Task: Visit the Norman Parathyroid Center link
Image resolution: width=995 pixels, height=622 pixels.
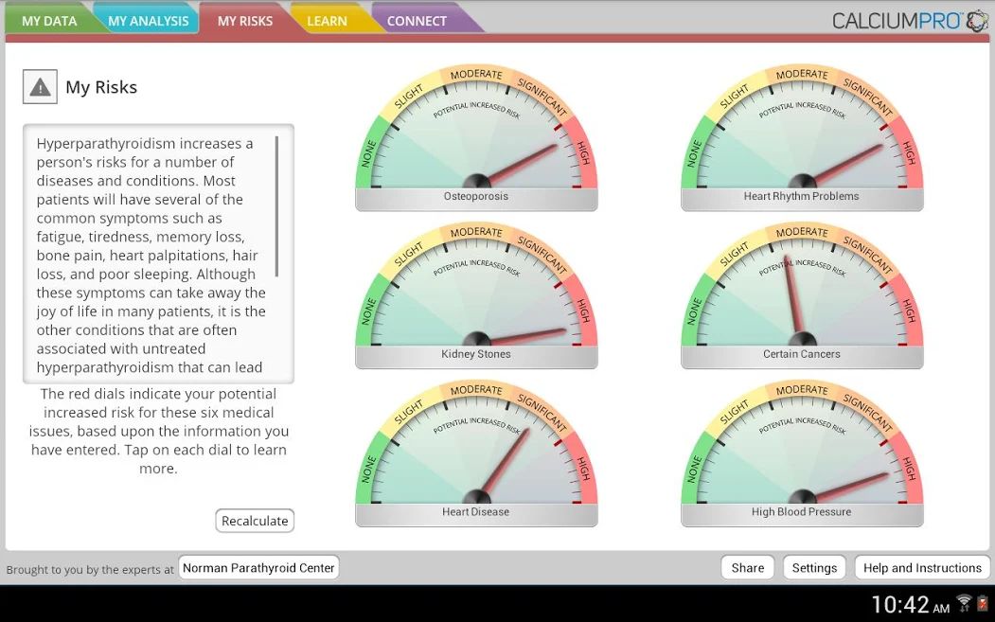Action: 258,568
